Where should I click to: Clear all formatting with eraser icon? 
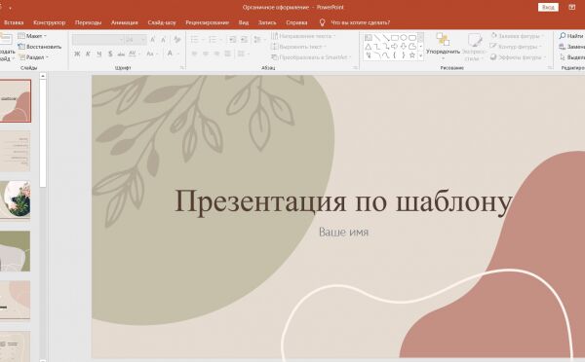177,40
